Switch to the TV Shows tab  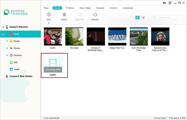(70, 8)
